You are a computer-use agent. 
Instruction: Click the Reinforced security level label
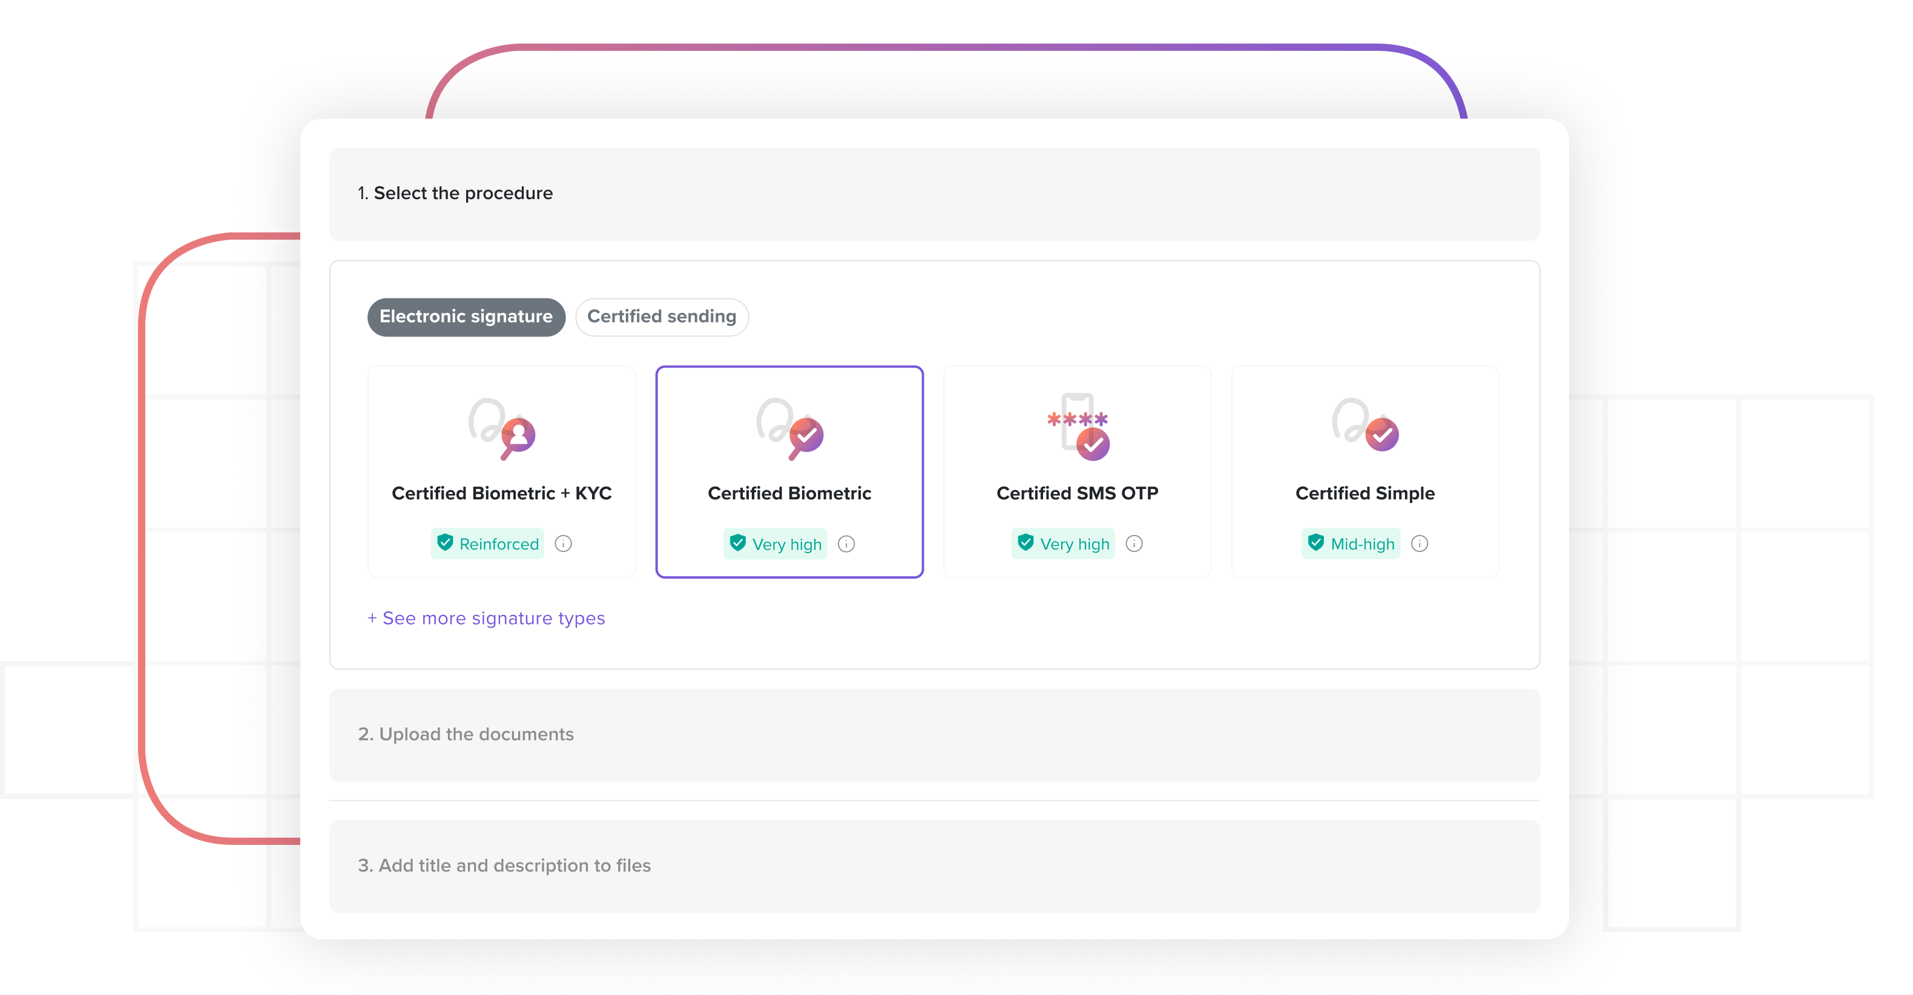499,544
